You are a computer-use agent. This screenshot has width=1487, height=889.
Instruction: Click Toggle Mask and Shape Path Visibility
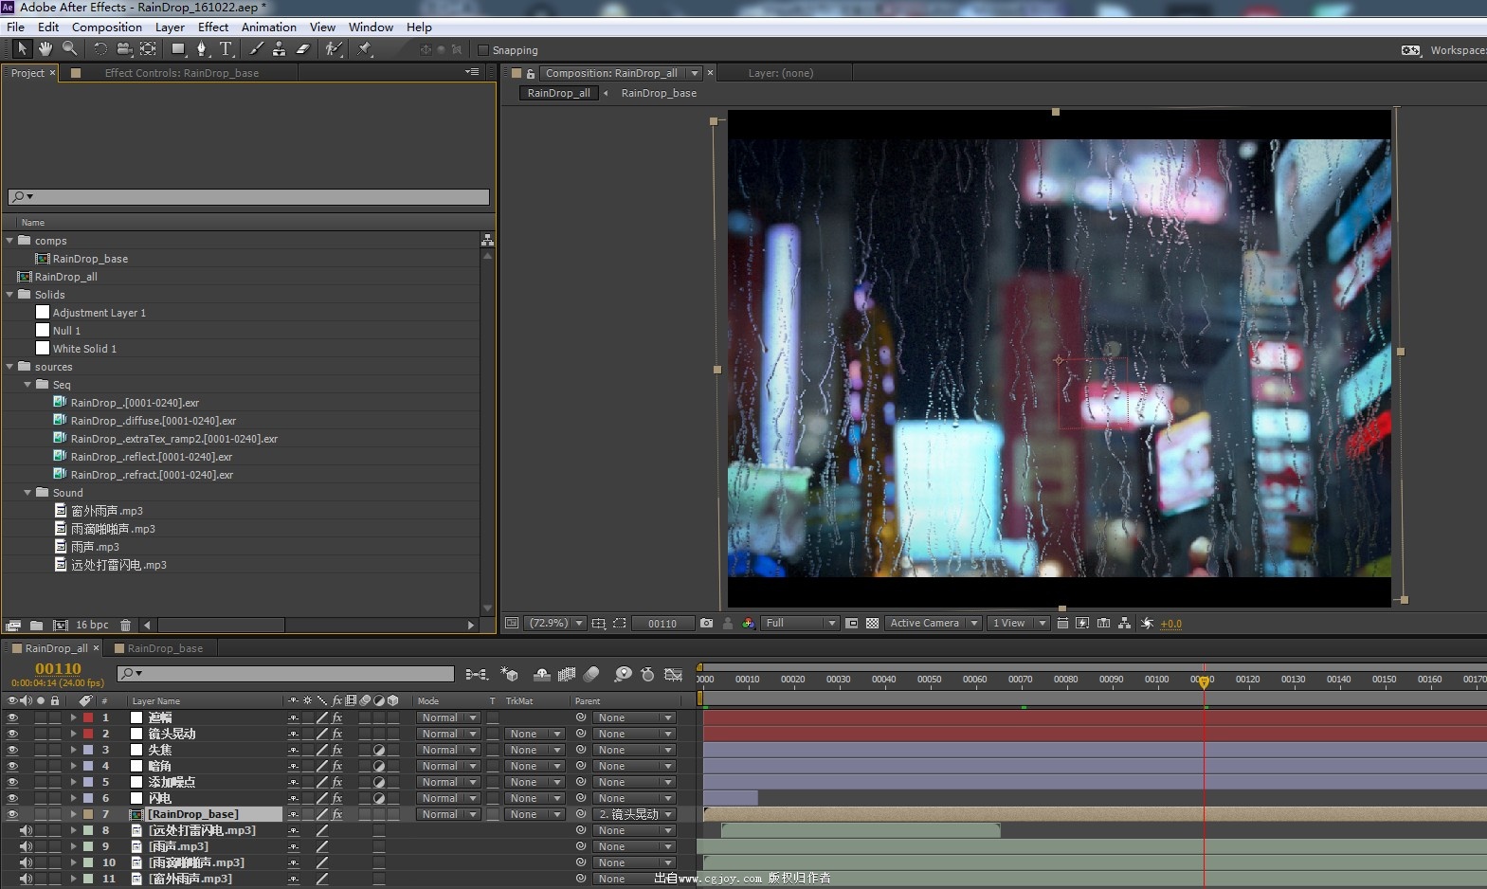pos(619,624)
